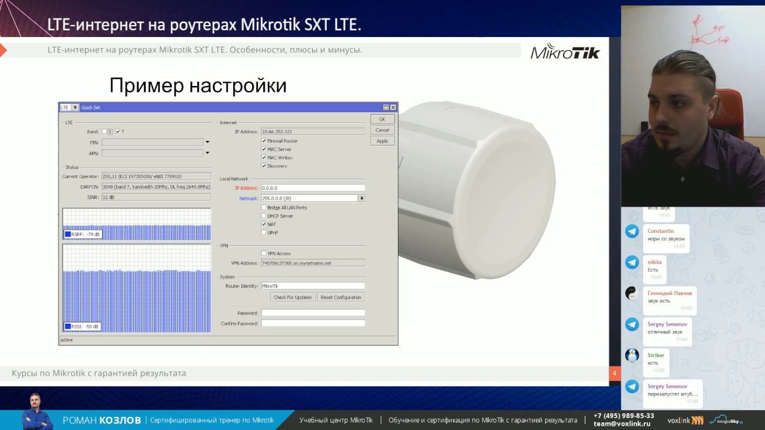
Task: Click the orange slide number 4 badge
Action: tap(614, 374)
